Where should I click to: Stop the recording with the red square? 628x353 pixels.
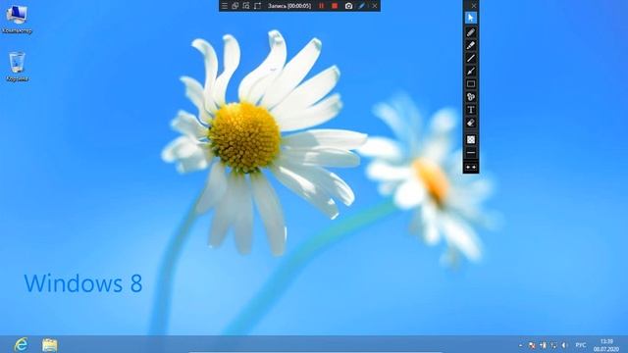coord(335,6)
